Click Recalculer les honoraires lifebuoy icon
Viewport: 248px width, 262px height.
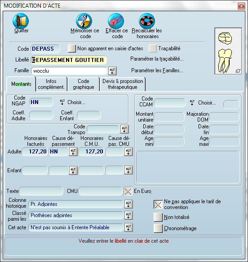click(x=147, y=21)
